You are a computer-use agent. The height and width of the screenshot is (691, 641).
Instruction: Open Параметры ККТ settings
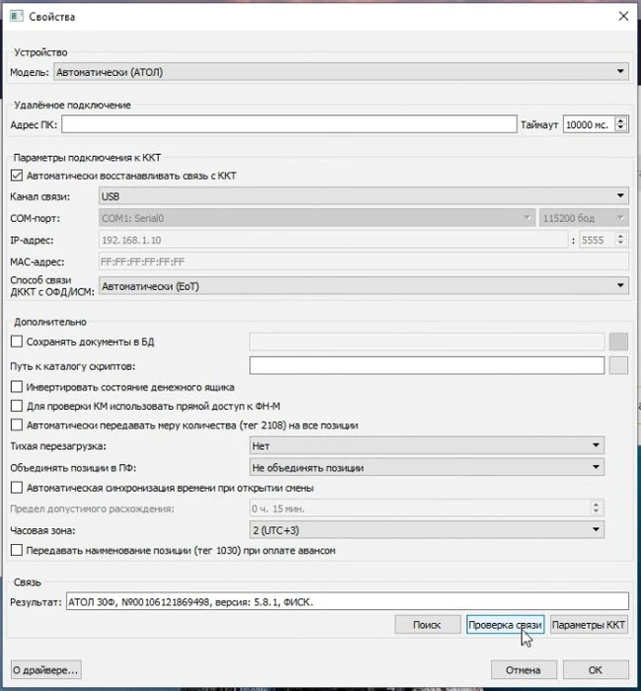(589, 626)
